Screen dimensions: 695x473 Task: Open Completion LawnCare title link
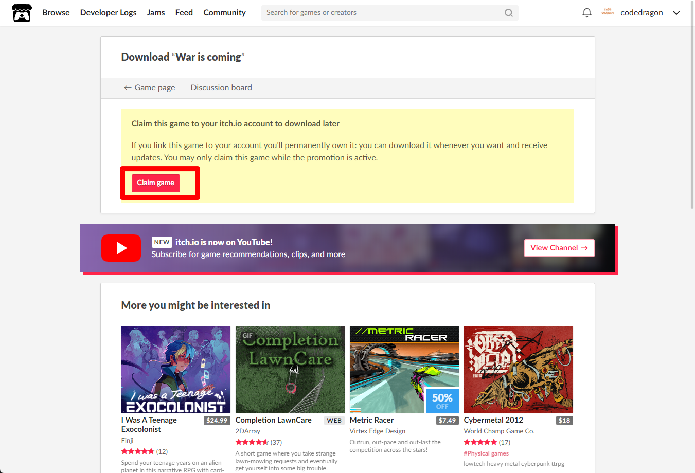(x=274, y=420)
